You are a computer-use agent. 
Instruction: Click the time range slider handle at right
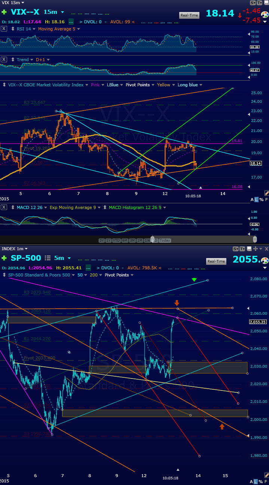coord(255,239)
